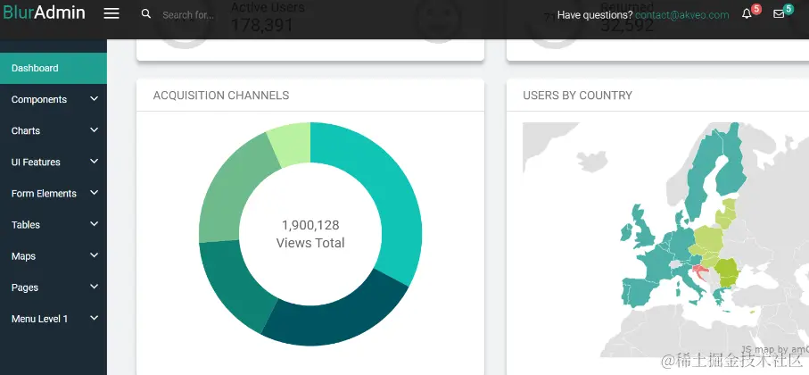Click Iceland on the Europe map

tap(591, 161)
